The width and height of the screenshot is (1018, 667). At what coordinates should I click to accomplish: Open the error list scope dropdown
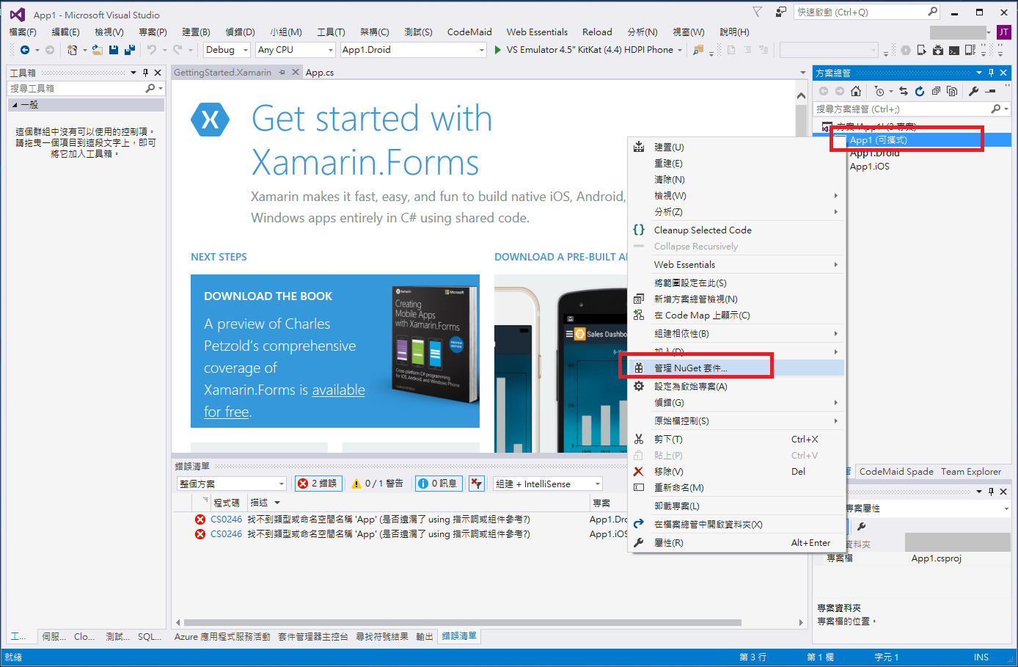(x=232, y=484)
